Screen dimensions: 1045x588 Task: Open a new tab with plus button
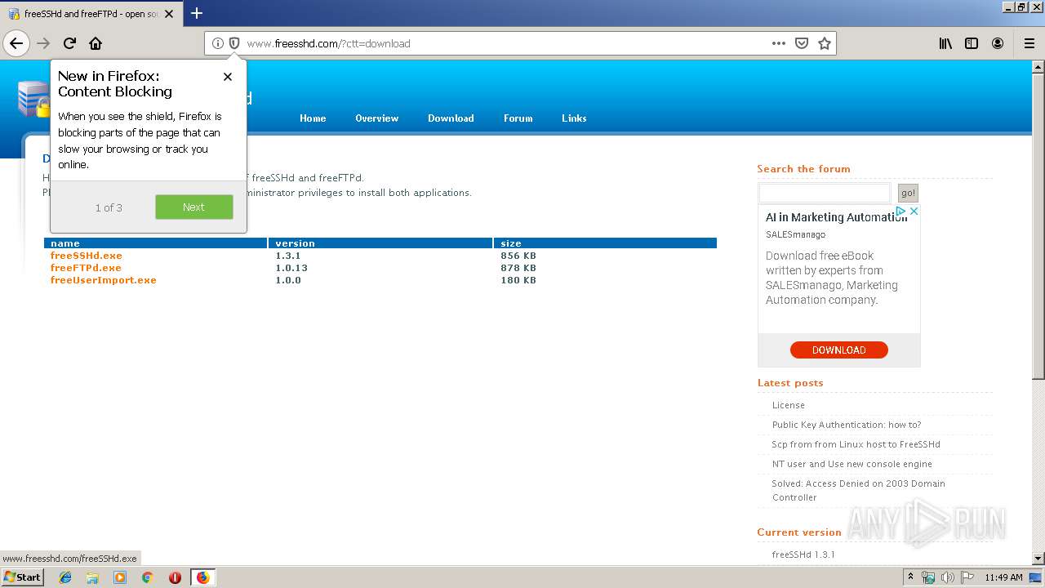click(197, 13)
